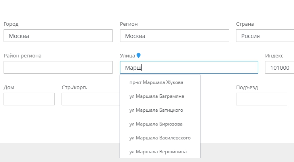The image size is (294, 162).
Task: Select suggestion пр-кт Маршала Жукова
Action: point(156,82)
